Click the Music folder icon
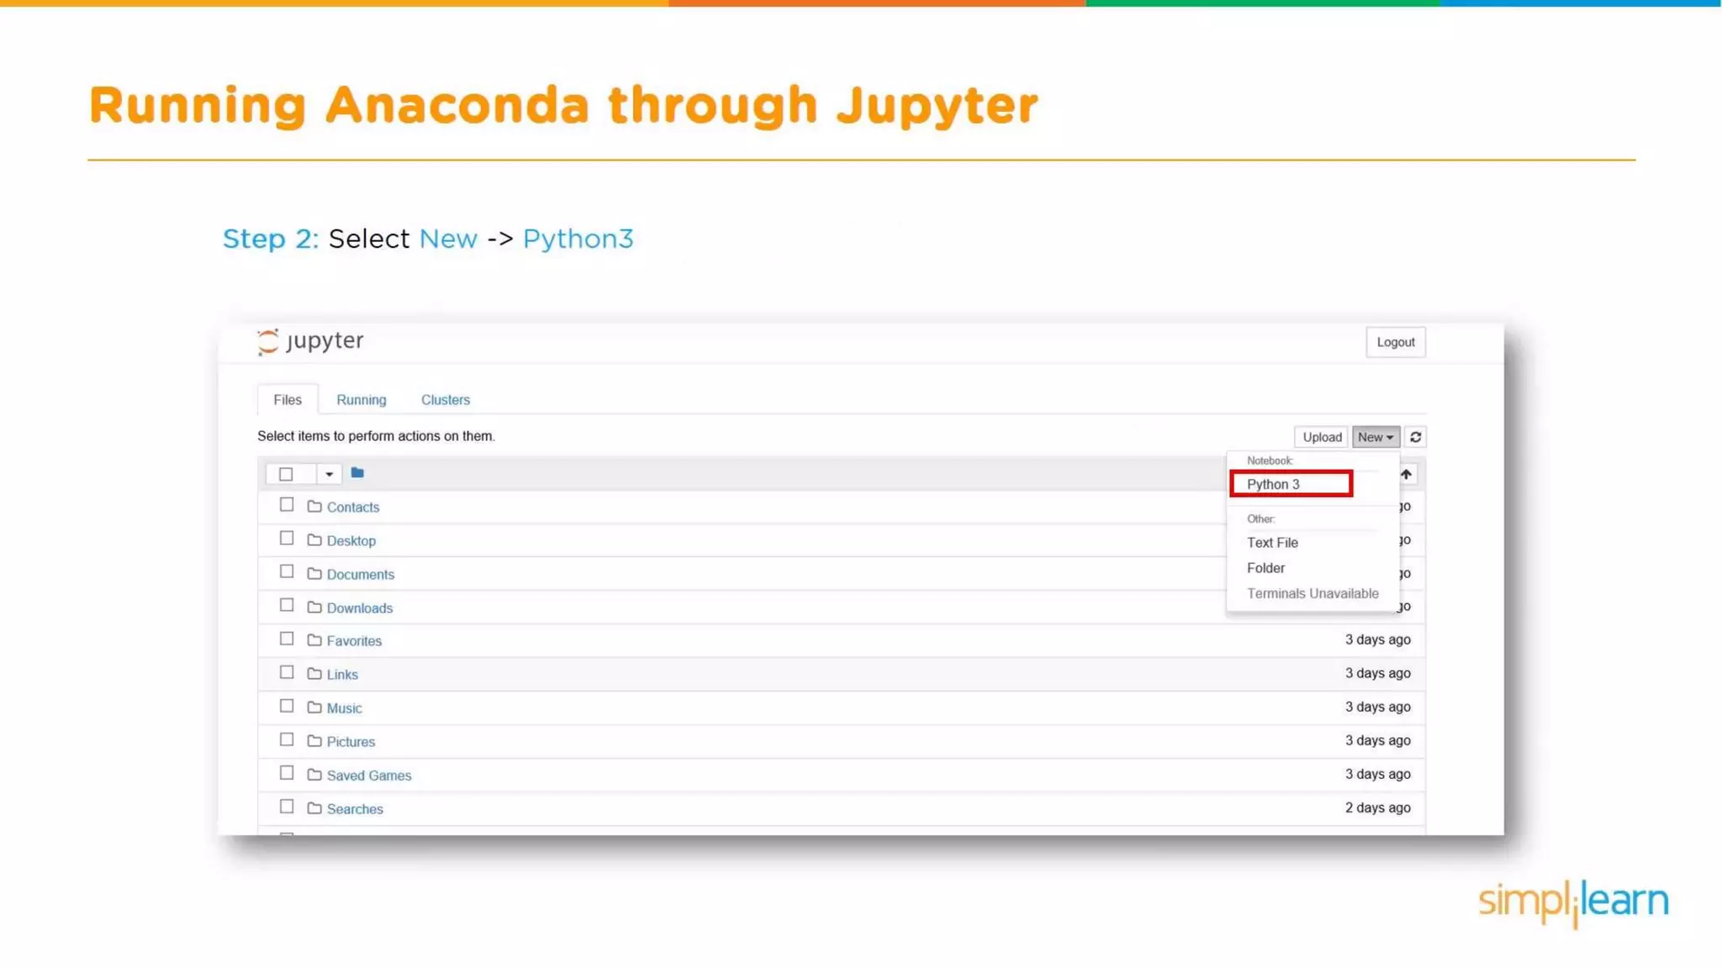 [314, 708]
